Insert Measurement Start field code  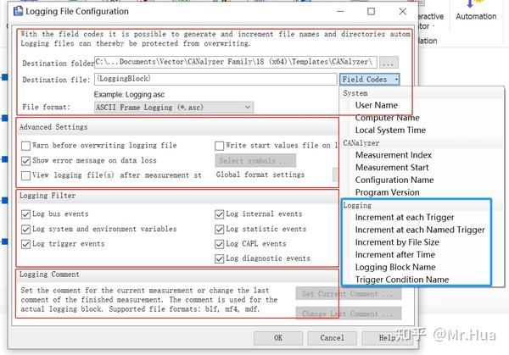point(392,168)
